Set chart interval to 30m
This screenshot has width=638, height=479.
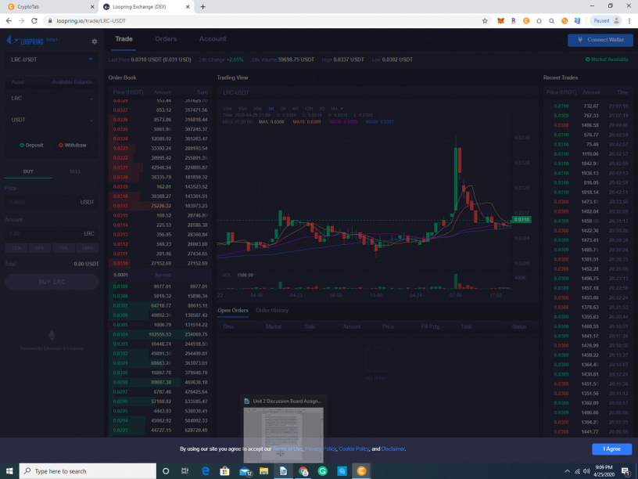257,109
